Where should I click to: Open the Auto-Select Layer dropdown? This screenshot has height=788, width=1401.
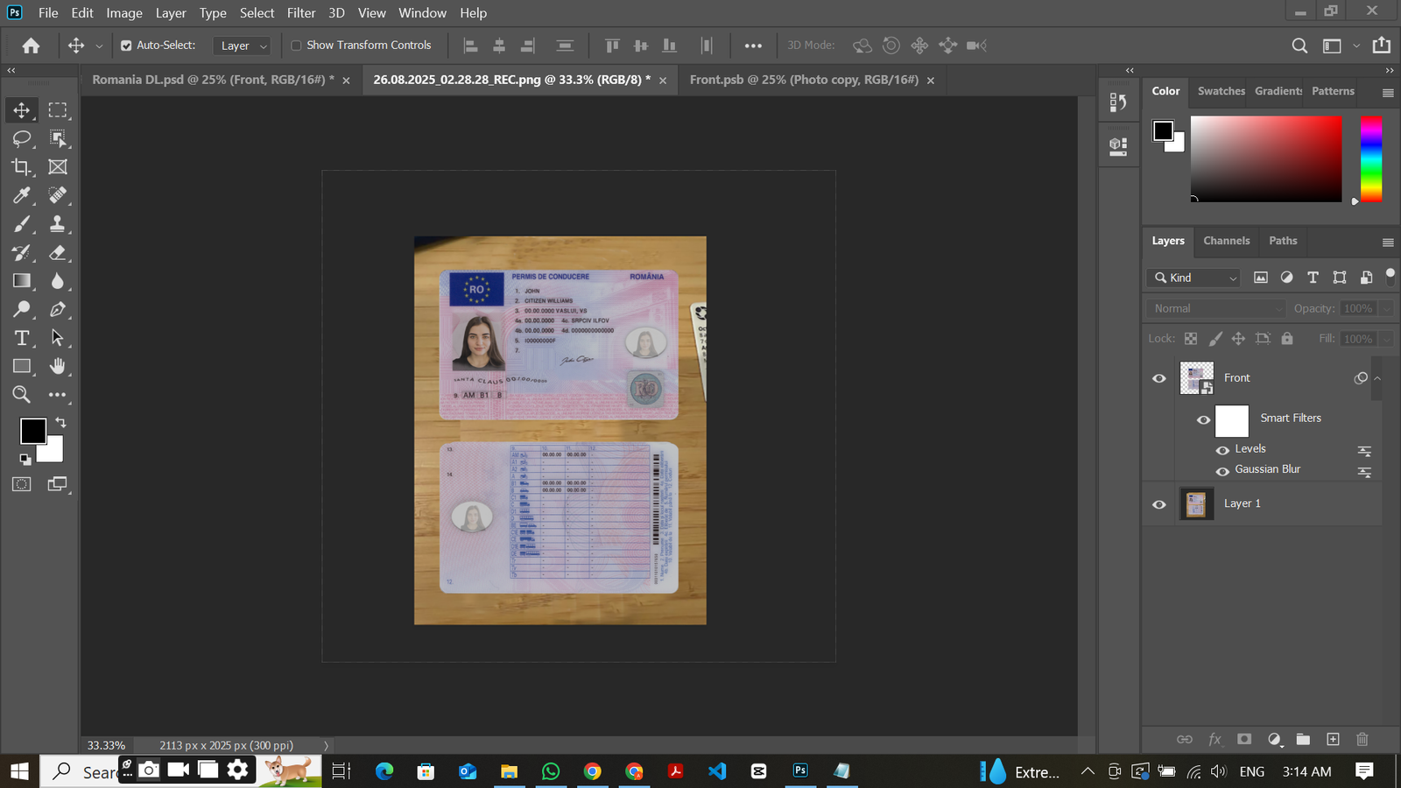click(242, 46)
